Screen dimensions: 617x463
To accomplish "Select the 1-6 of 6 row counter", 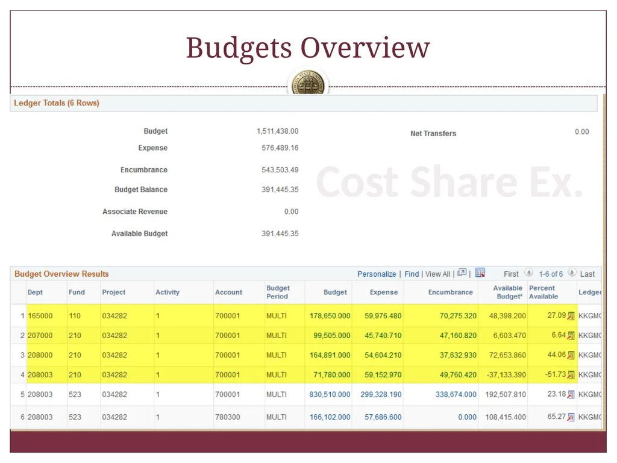I will pyautogui.click(x=551, y=274).
